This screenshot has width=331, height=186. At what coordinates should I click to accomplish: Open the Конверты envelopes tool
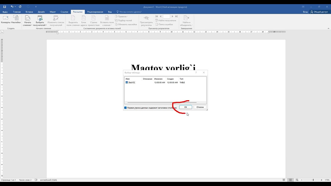pyautogui.click(x=5, y=20)
